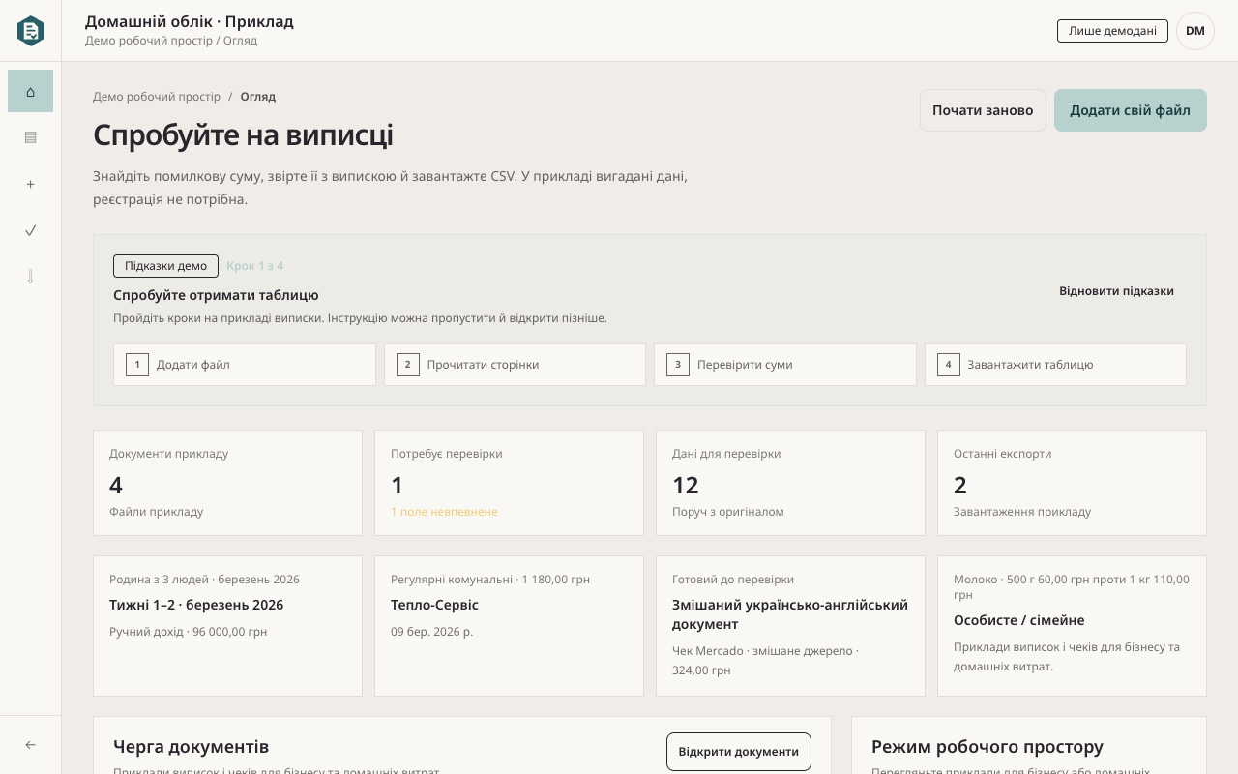Click the "Спробуйте отримати таблицю" heading
The height and width of the screenshot is (774, 1238).
pos(216,295)
